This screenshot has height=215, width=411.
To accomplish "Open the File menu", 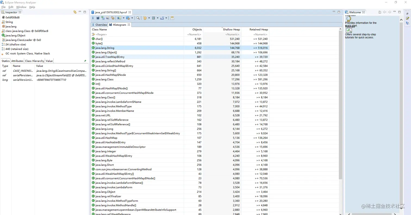I will pyautogui.click(x=4, y=7).
